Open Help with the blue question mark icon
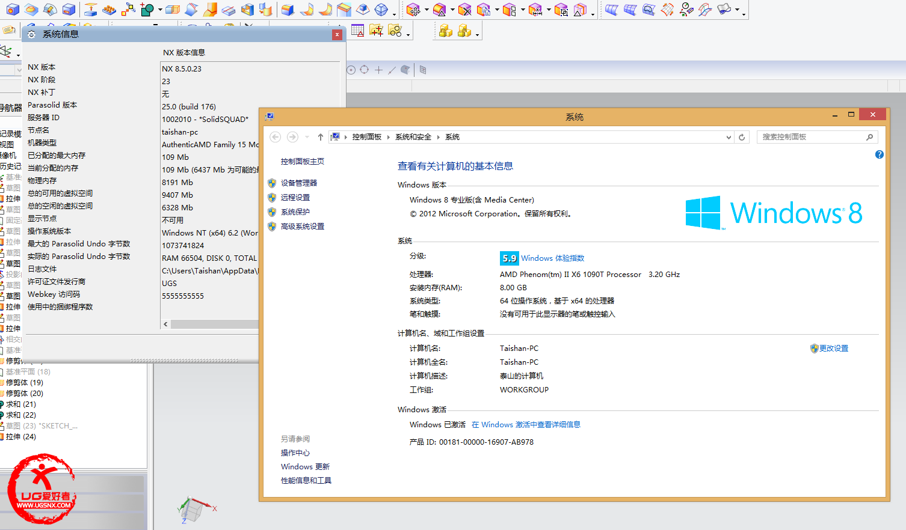Viewport: 906px width, 530px height. [x=880, y=154]
